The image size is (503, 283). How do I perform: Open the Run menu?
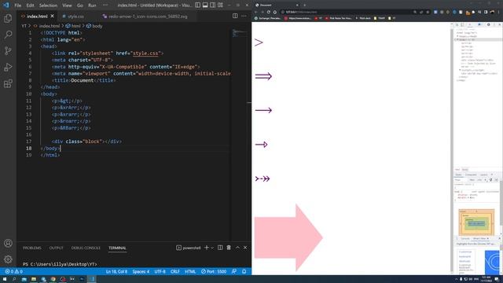click(92, 6)
